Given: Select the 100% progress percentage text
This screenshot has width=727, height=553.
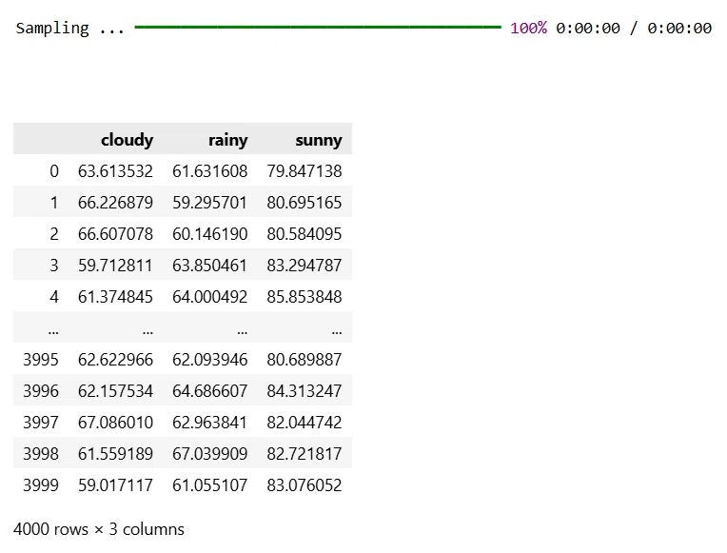Looking at the screenshot, I should pos(528,29).
